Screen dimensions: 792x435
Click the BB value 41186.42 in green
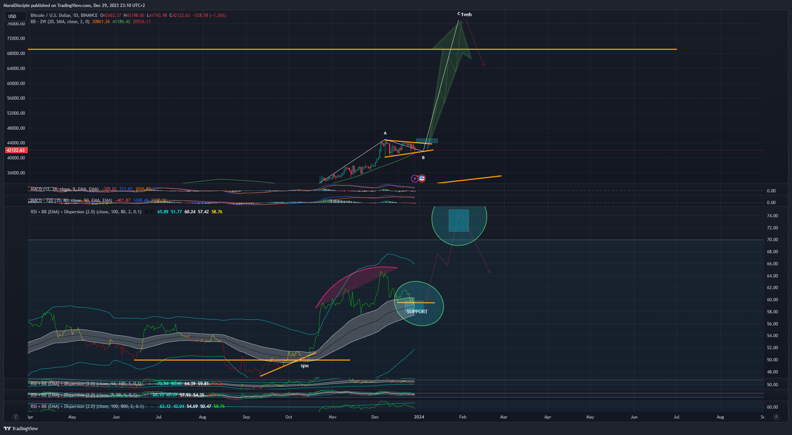[x=121, y=22]
